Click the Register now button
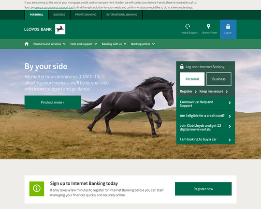The image size is (261, 209). pos(203,189)
